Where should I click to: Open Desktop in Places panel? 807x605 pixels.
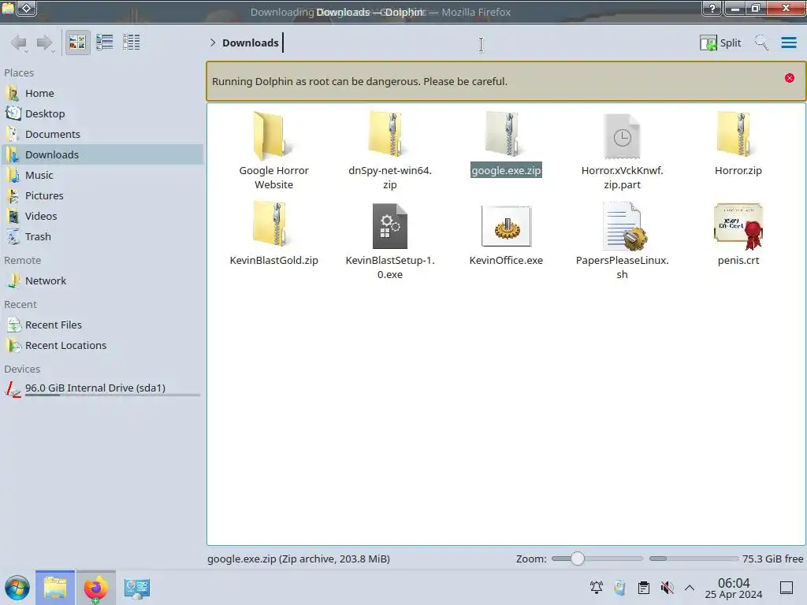pyautogui.click(x=102, y=113)
